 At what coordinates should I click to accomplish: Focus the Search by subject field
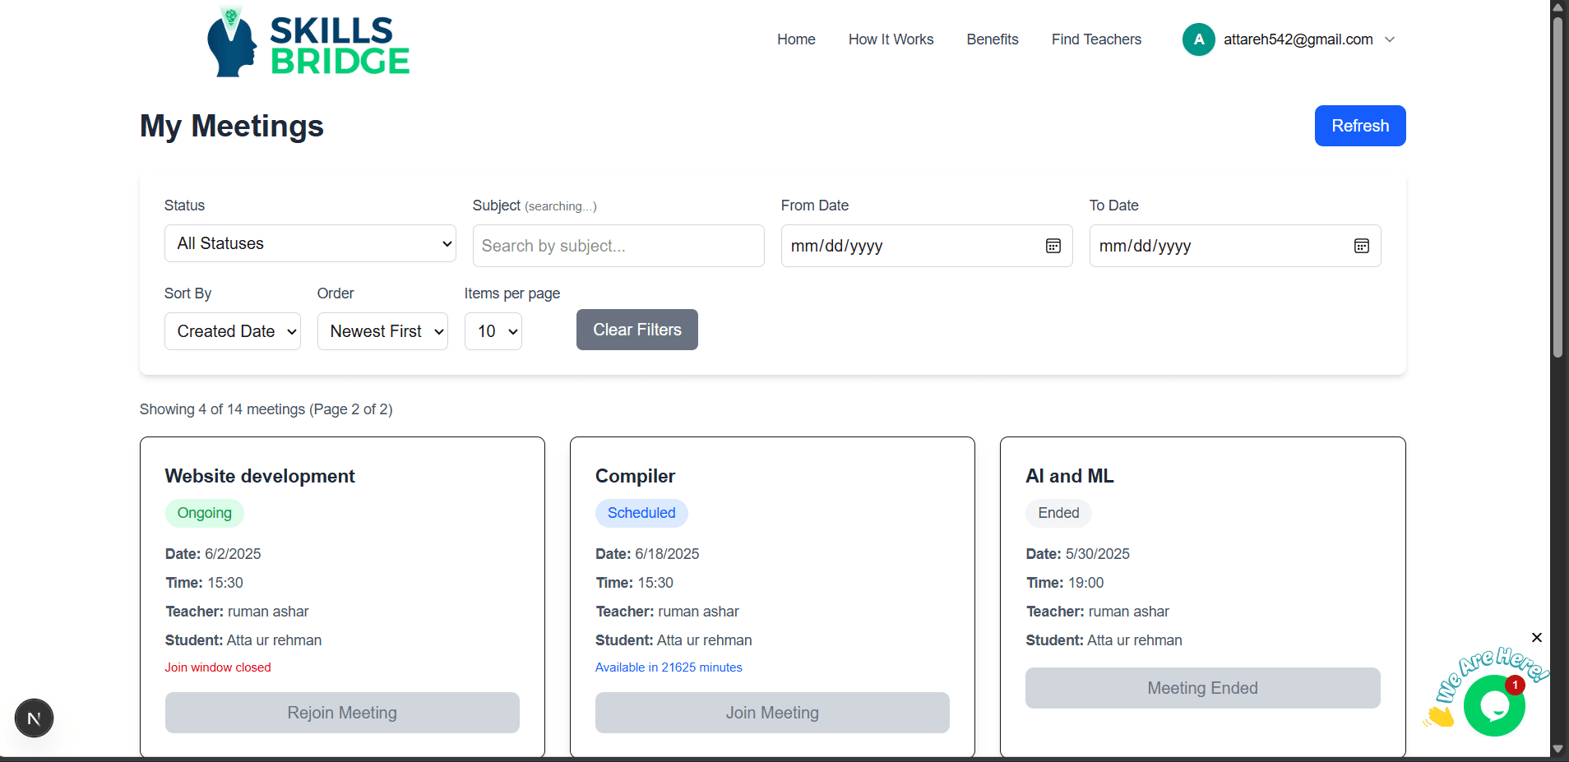[x=618, y=246]
